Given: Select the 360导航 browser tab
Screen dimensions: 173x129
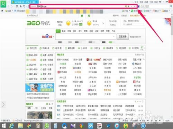Looking at the screenshot, I should pos(25,2).
